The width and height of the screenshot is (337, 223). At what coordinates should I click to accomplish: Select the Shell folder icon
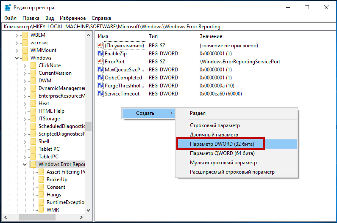pos(33,141)
